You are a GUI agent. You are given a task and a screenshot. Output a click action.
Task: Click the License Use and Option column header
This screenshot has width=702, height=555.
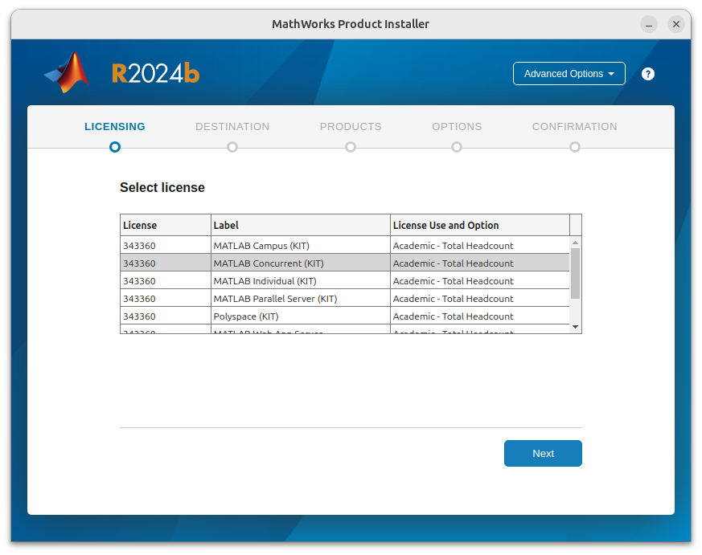pyautogui.click(x=446, y=225)
